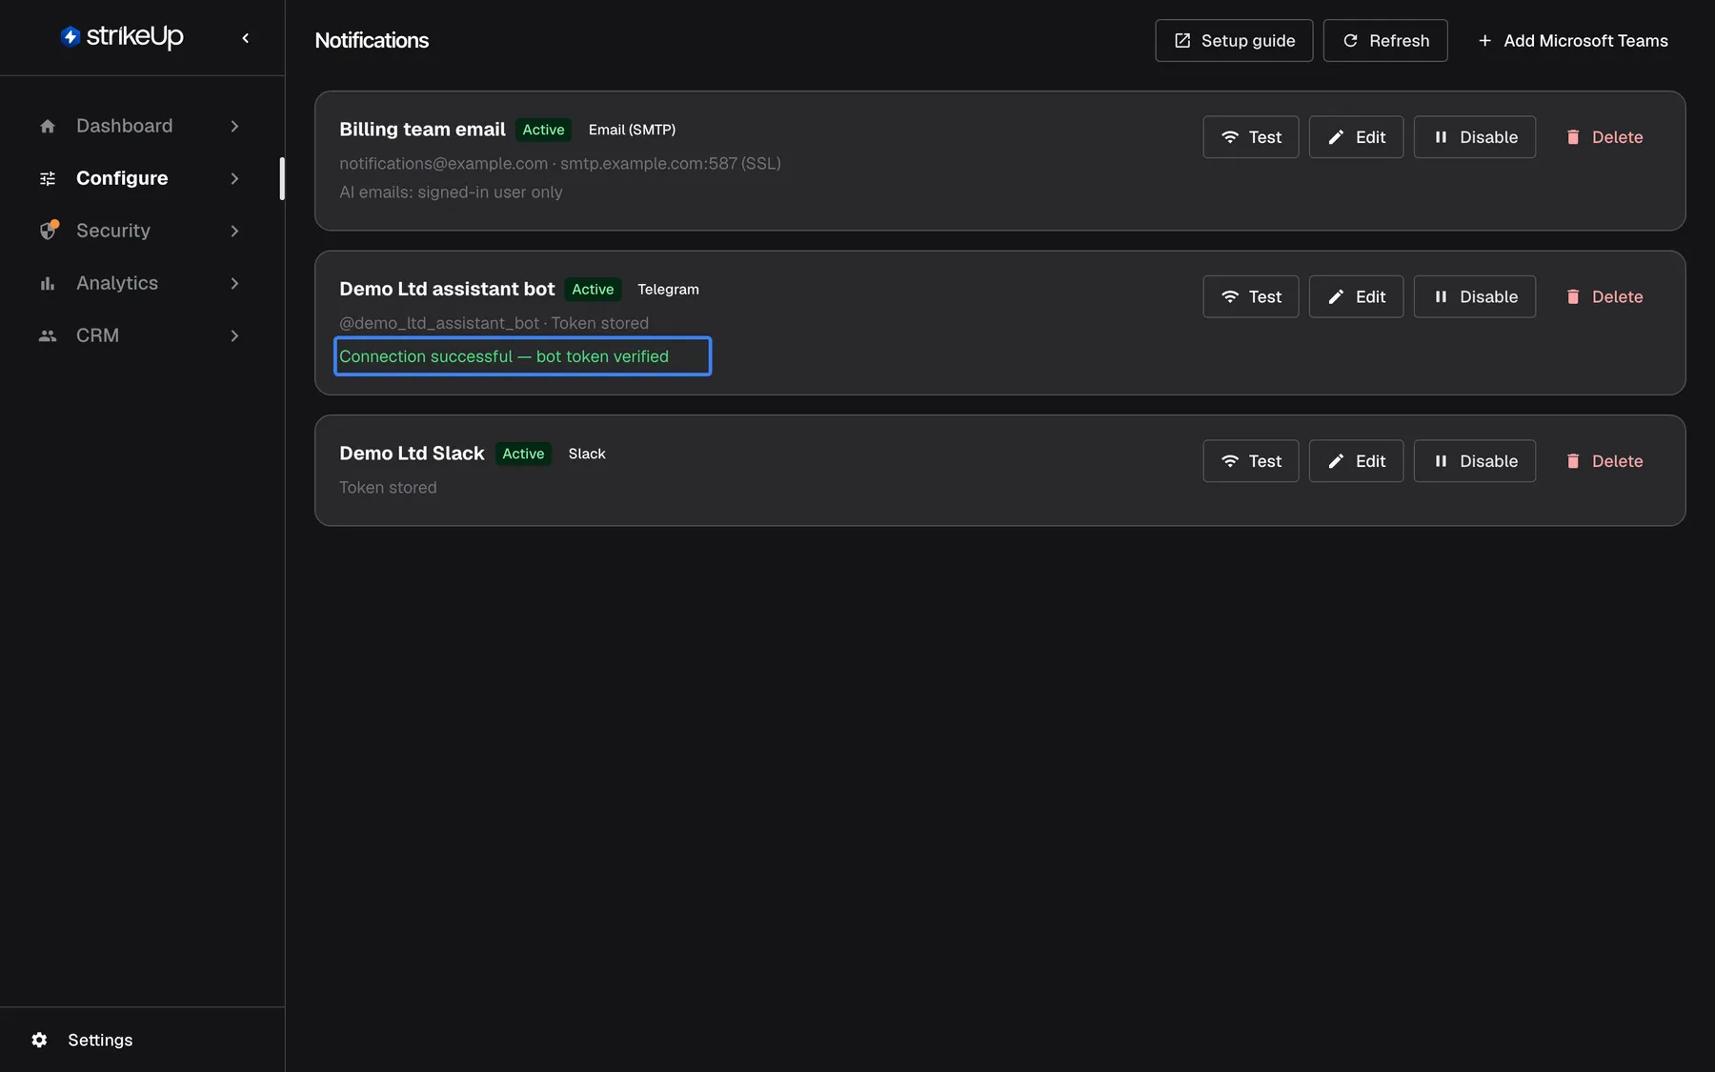
Task: Click the Email (SMTP) type label
Action: click(x=632, y=130)
